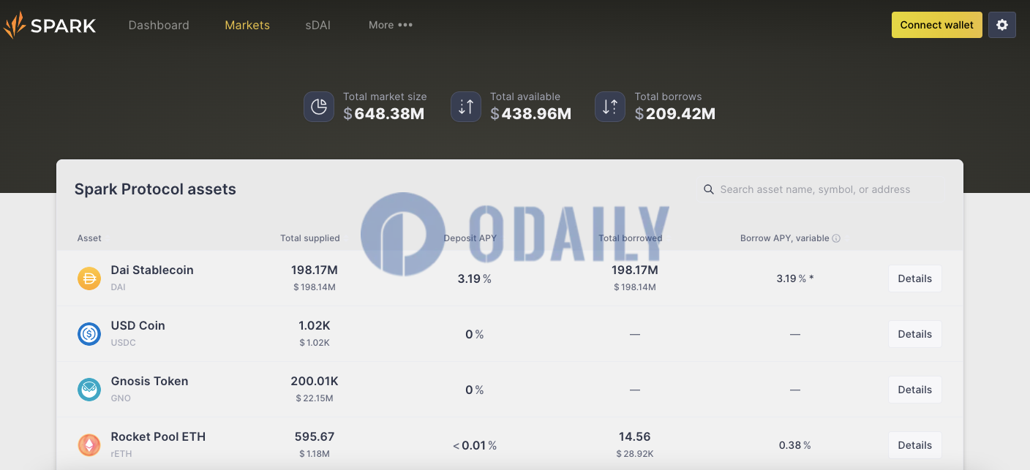The image size is (1030, 470).
Task: Open Details for USD Coin
Action: [915, 334]
